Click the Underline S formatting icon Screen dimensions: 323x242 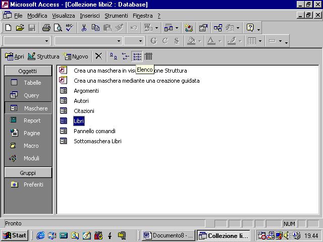coord(177,41)
